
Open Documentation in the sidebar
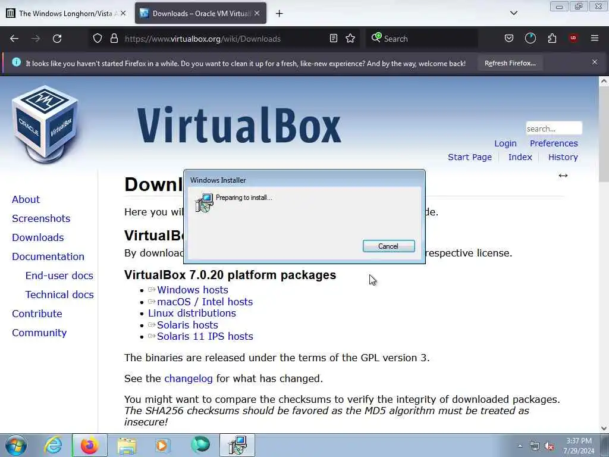pos(48,256)
